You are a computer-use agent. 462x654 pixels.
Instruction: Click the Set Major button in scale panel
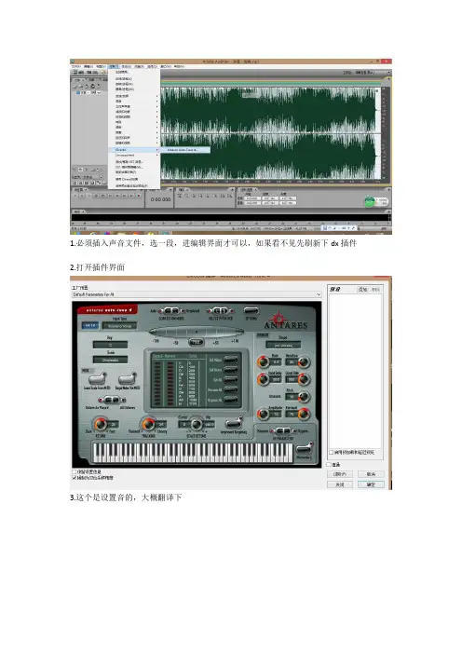coord(231,360)
